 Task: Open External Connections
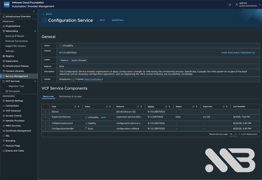coord(17,41)
